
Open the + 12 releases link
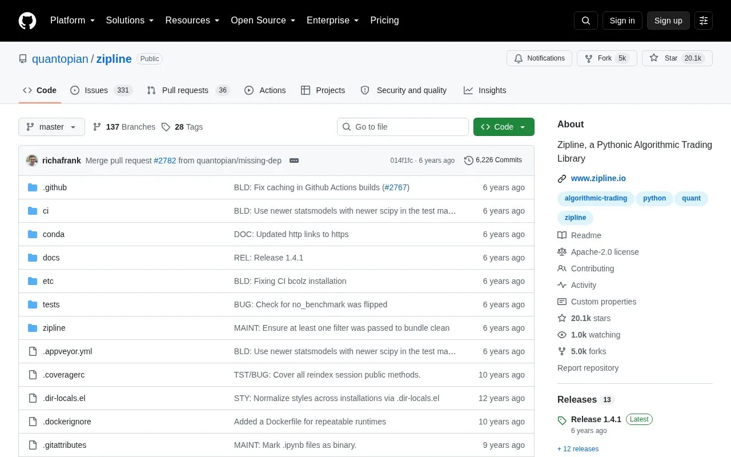pos(578,449)
